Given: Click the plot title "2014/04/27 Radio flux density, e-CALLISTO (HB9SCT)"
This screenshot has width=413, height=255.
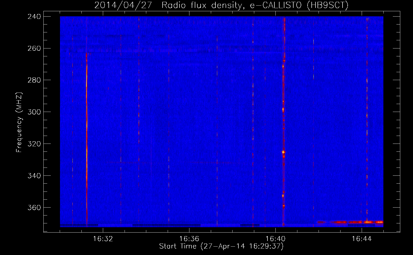Looking at the screenshot, I should (x=221, y=5).
